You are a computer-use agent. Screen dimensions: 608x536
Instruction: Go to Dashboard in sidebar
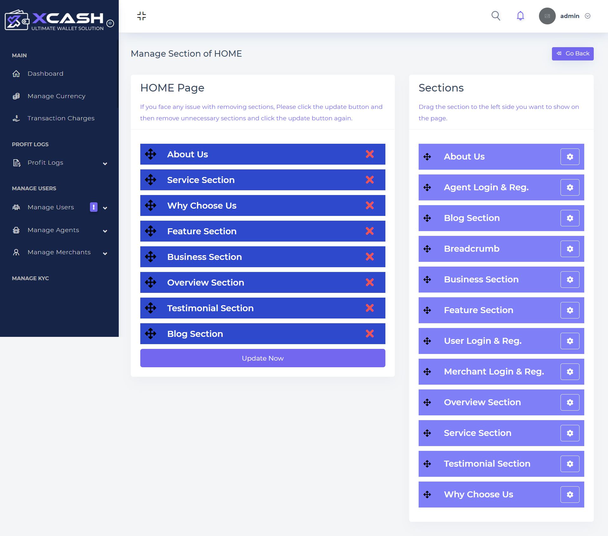click(x=45, y=74)
